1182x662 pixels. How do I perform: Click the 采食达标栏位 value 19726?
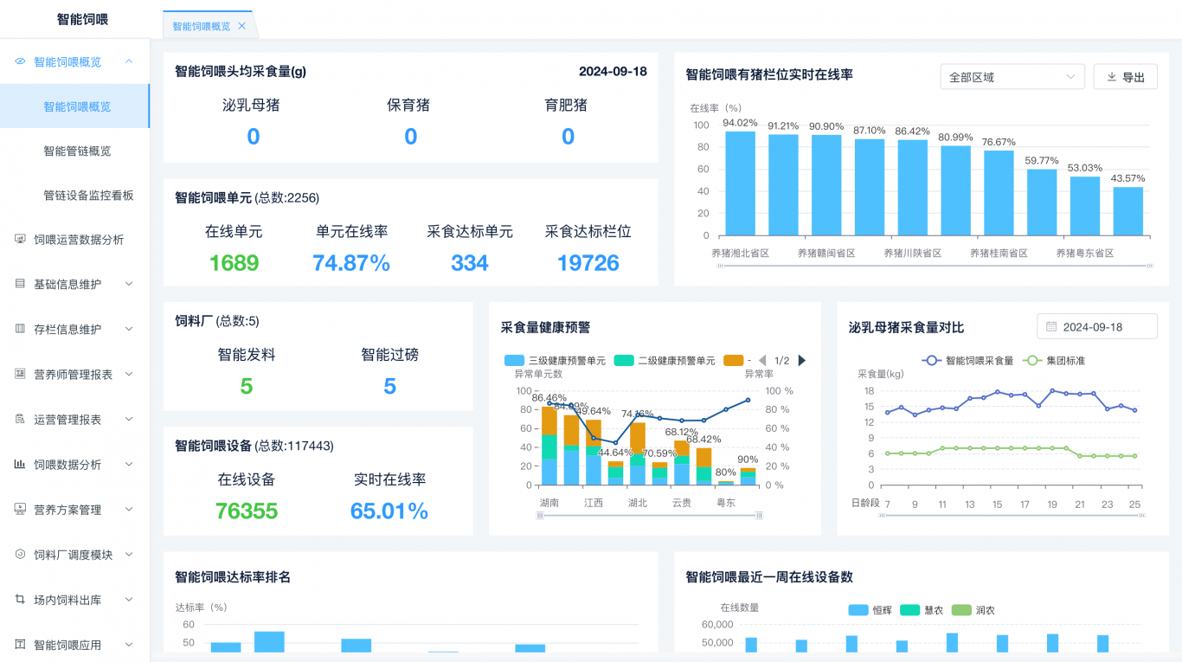click(x=588, y=263)
